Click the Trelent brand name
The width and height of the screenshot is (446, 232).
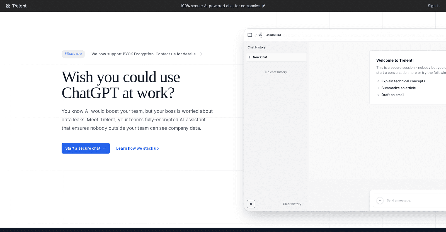[x=19, y=6]
